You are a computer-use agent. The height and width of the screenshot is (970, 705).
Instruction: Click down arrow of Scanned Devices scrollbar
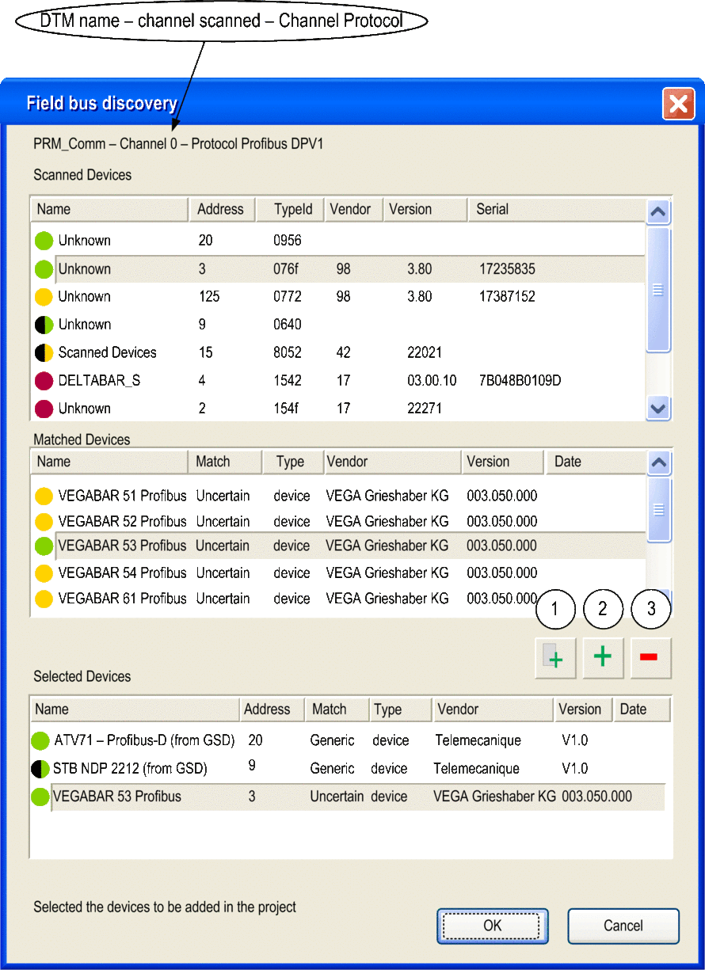pyautogui.click(x=658, y=409)
